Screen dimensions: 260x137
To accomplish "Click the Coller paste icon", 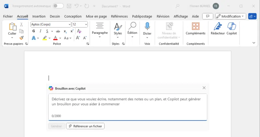I will tap(13, 27).
